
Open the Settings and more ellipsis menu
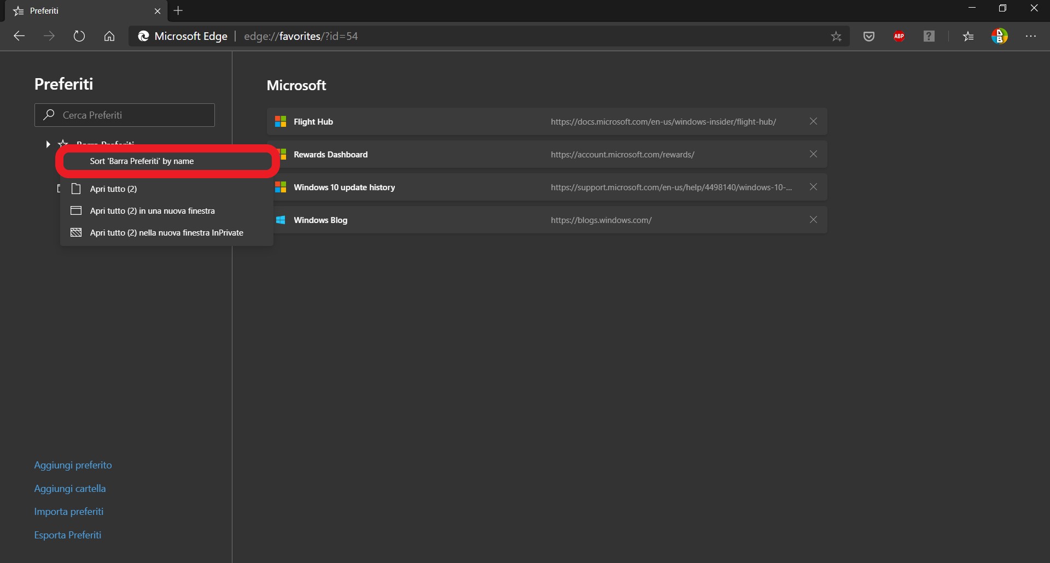(1031, 36)
